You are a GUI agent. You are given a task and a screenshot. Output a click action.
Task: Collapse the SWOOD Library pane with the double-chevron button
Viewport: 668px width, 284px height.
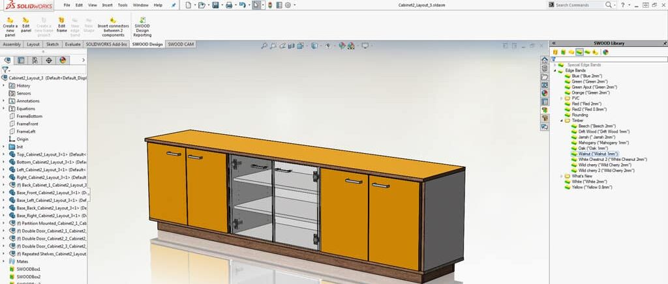(x=553, y=44)
